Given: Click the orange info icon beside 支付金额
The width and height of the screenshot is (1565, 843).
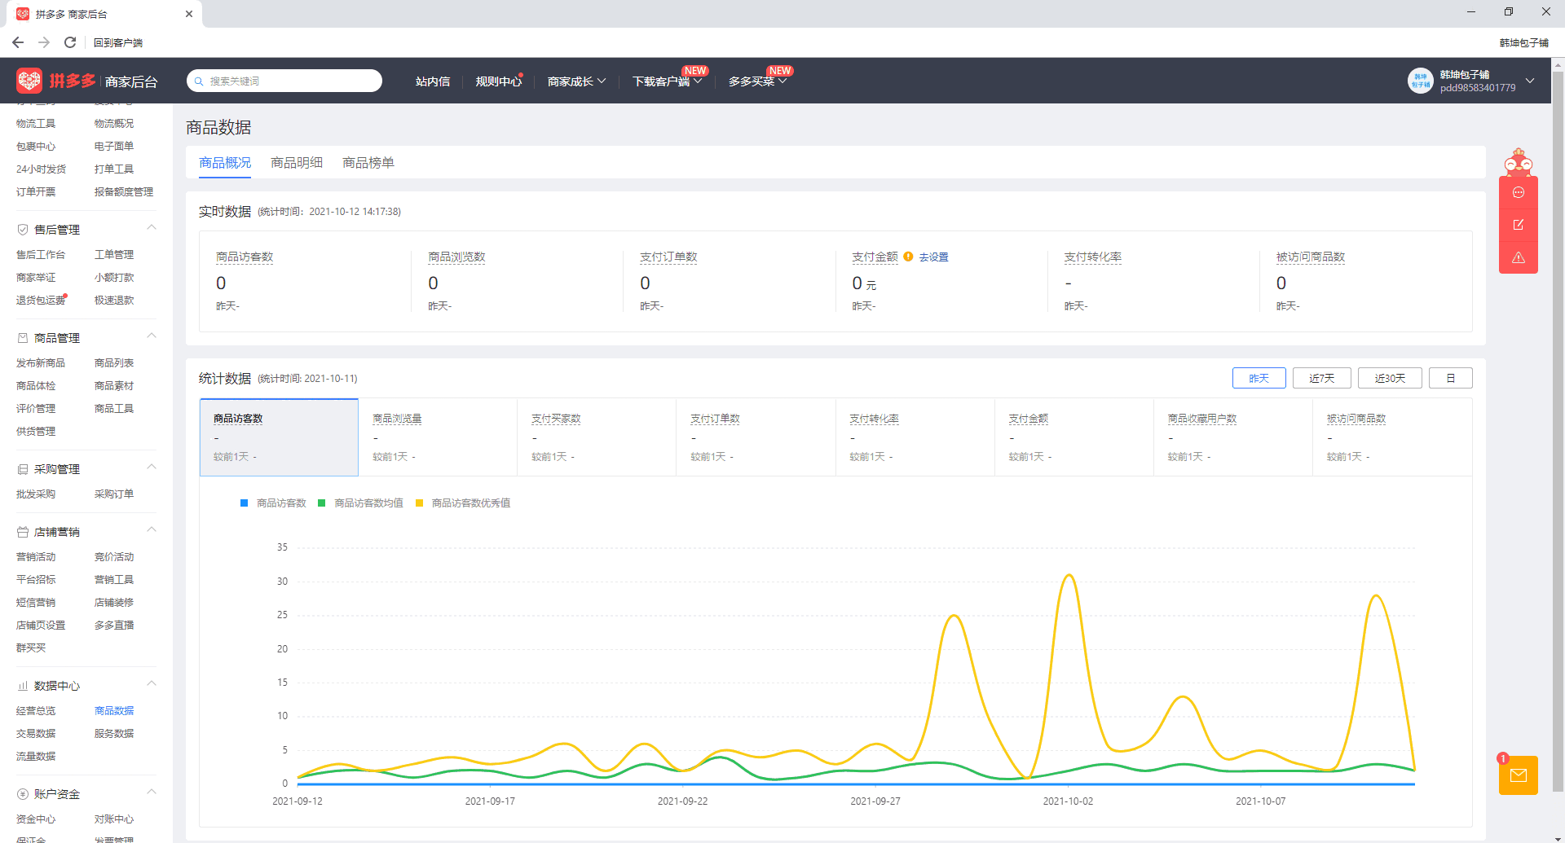Looking at the screenshot, I should pos(908,257).
